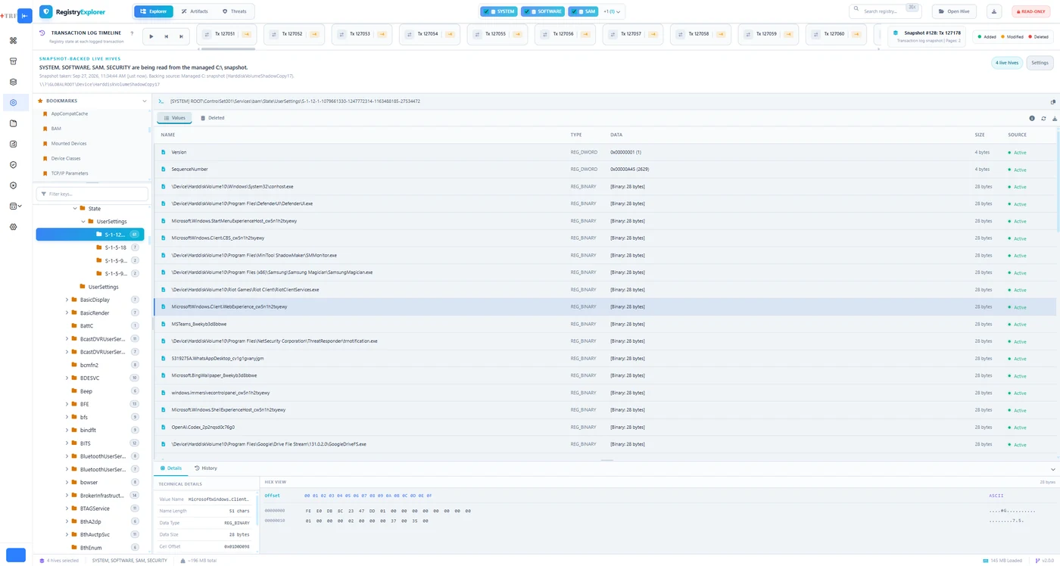Collapse the details panel with chevron
Viewport: 1060px width, 566px height.
[1052, 470]
